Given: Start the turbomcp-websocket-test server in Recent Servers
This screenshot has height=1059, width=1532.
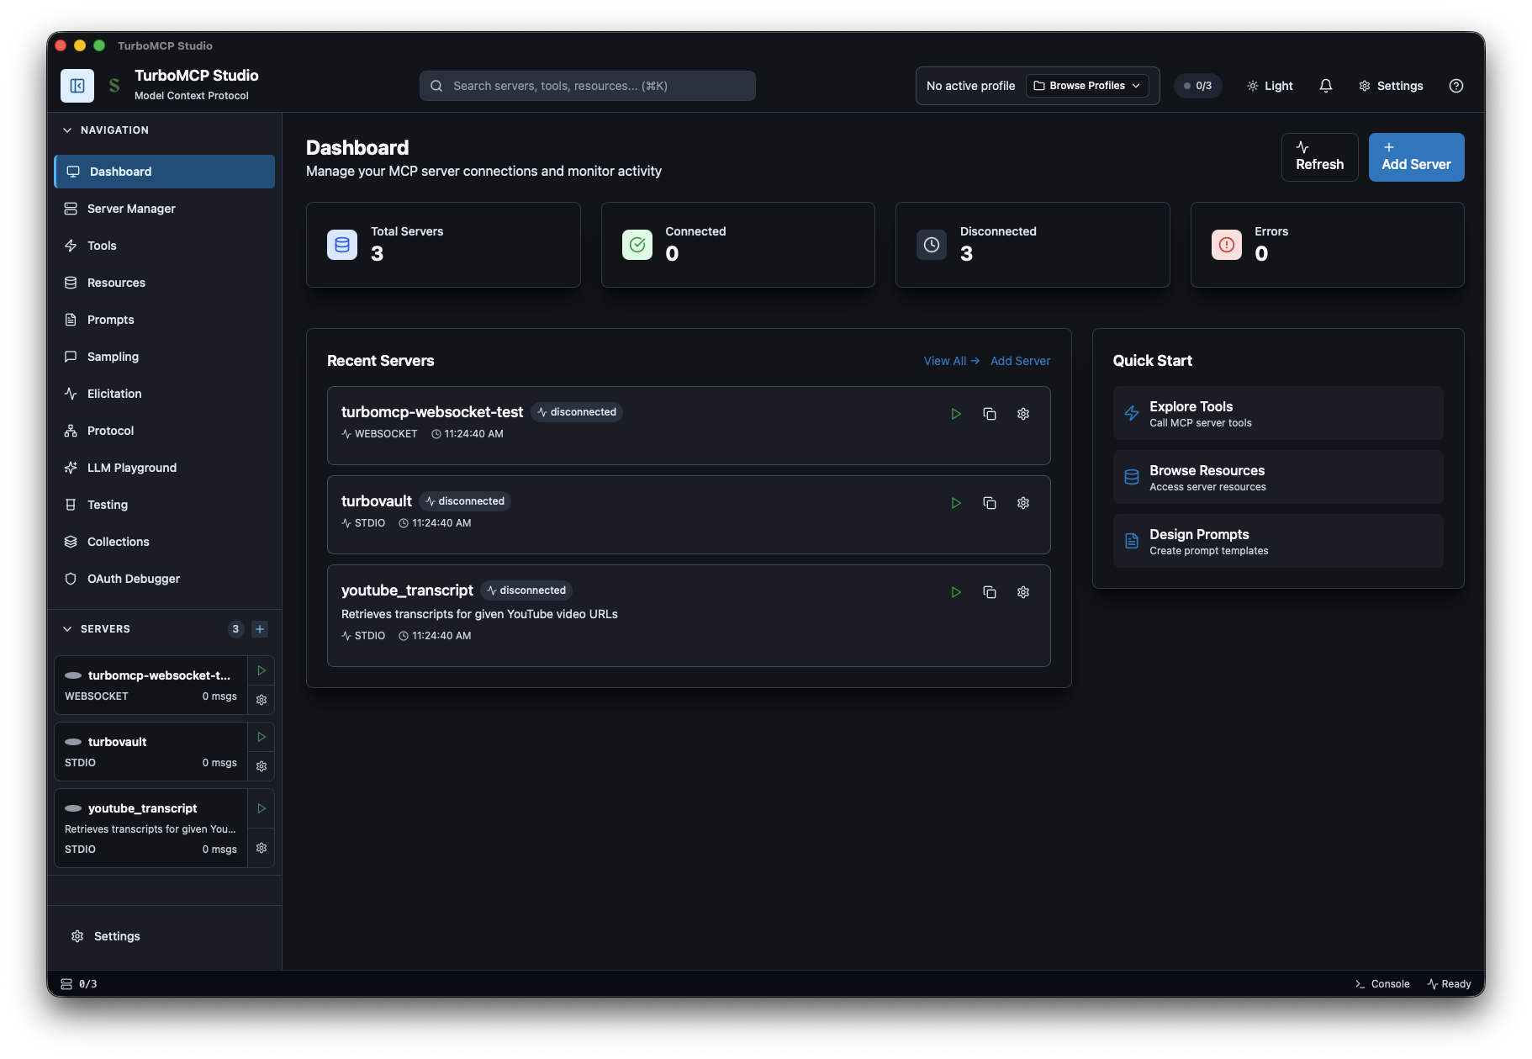Looking at the screenshot, I should tap(956, 414).
